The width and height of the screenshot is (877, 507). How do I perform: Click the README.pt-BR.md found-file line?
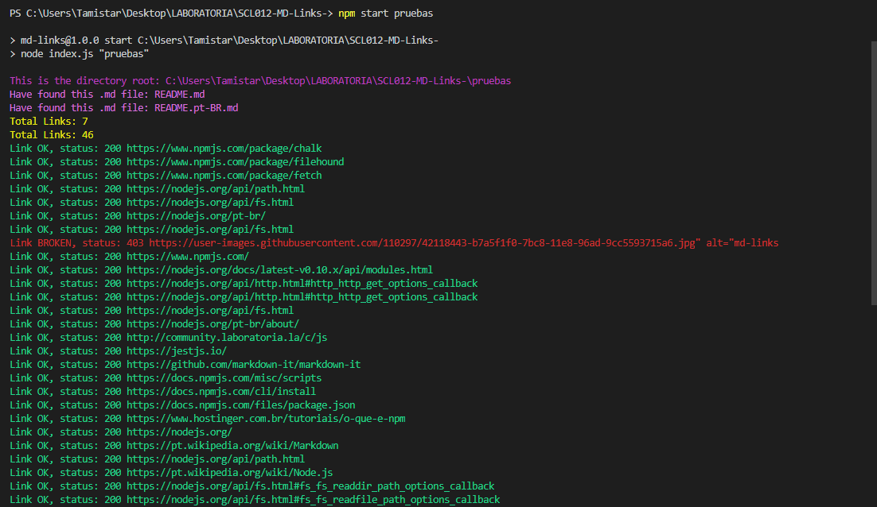coord(123,108)
